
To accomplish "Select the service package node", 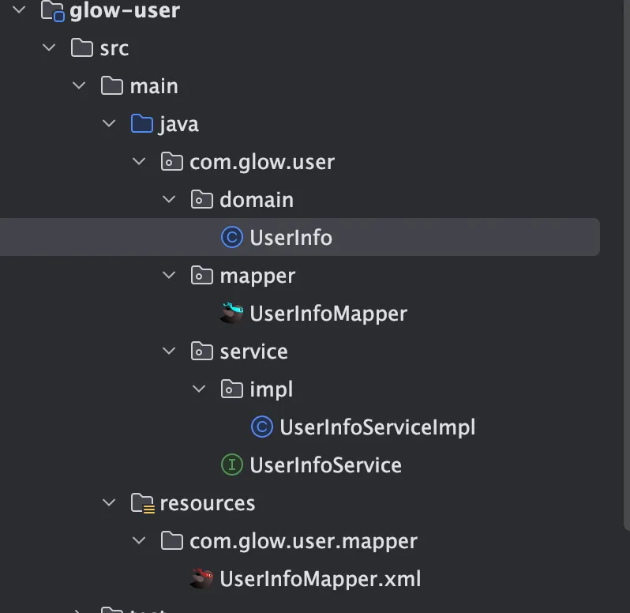I will (253, 352).
